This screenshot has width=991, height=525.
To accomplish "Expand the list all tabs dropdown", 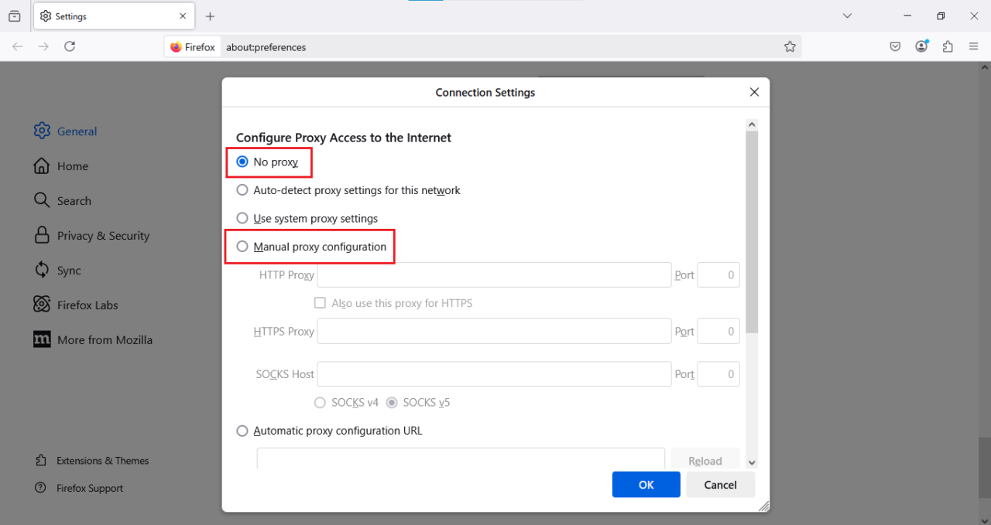I will point(847,16).
